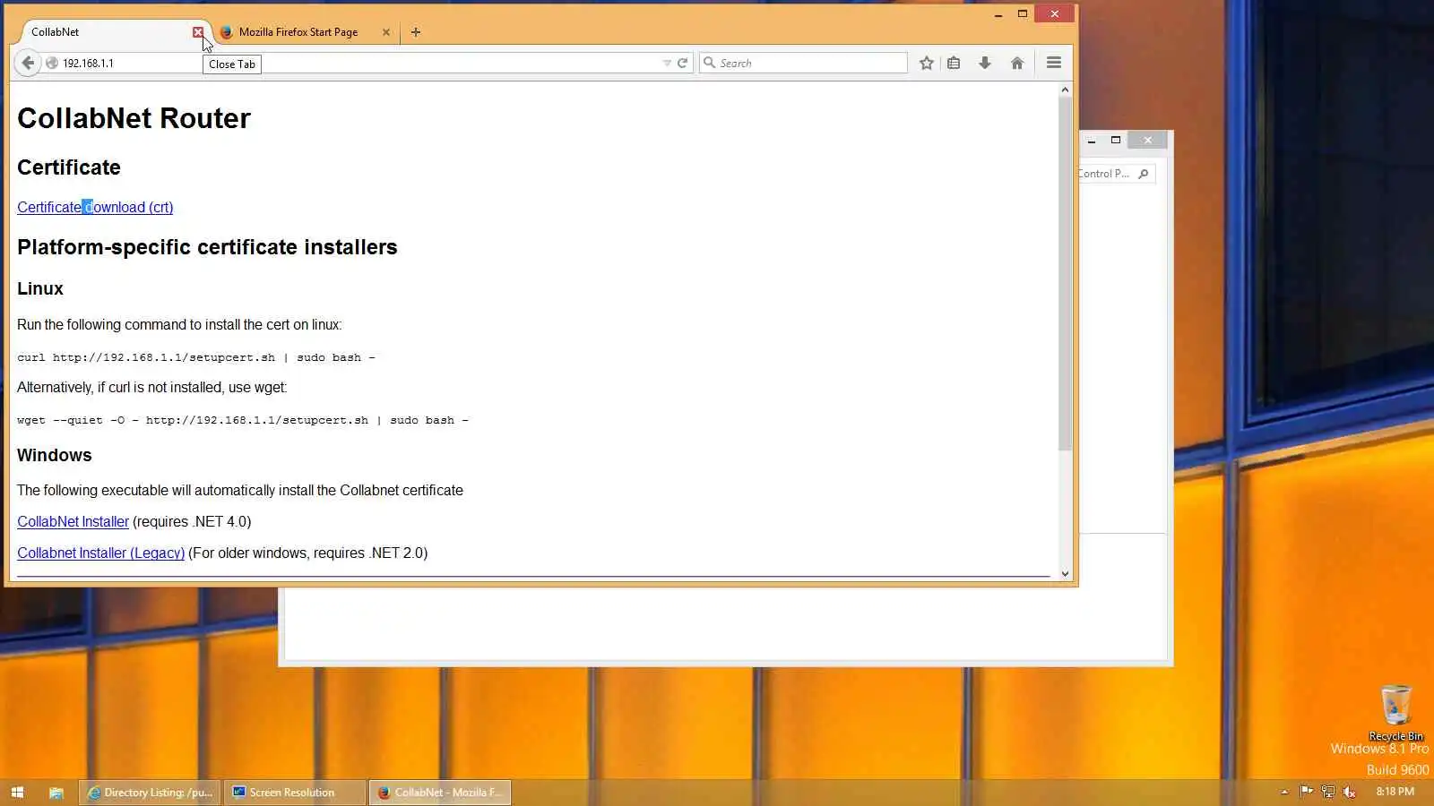Open a new tab with plus button

pos(416,32)
